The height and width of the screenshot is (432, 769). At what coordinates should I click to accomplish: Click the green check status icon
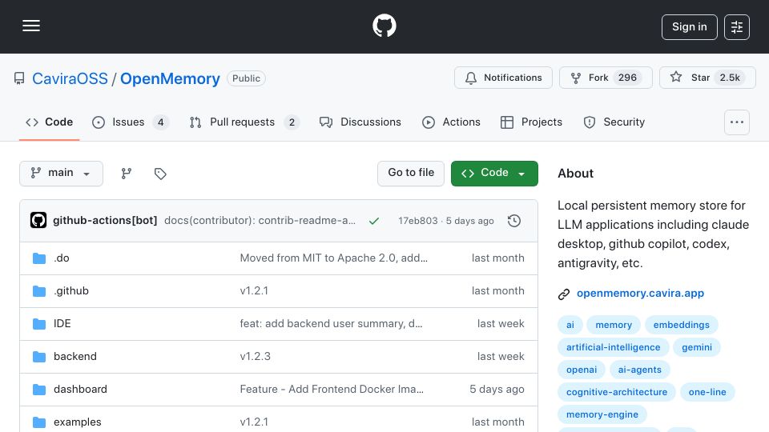coord(374,221)
